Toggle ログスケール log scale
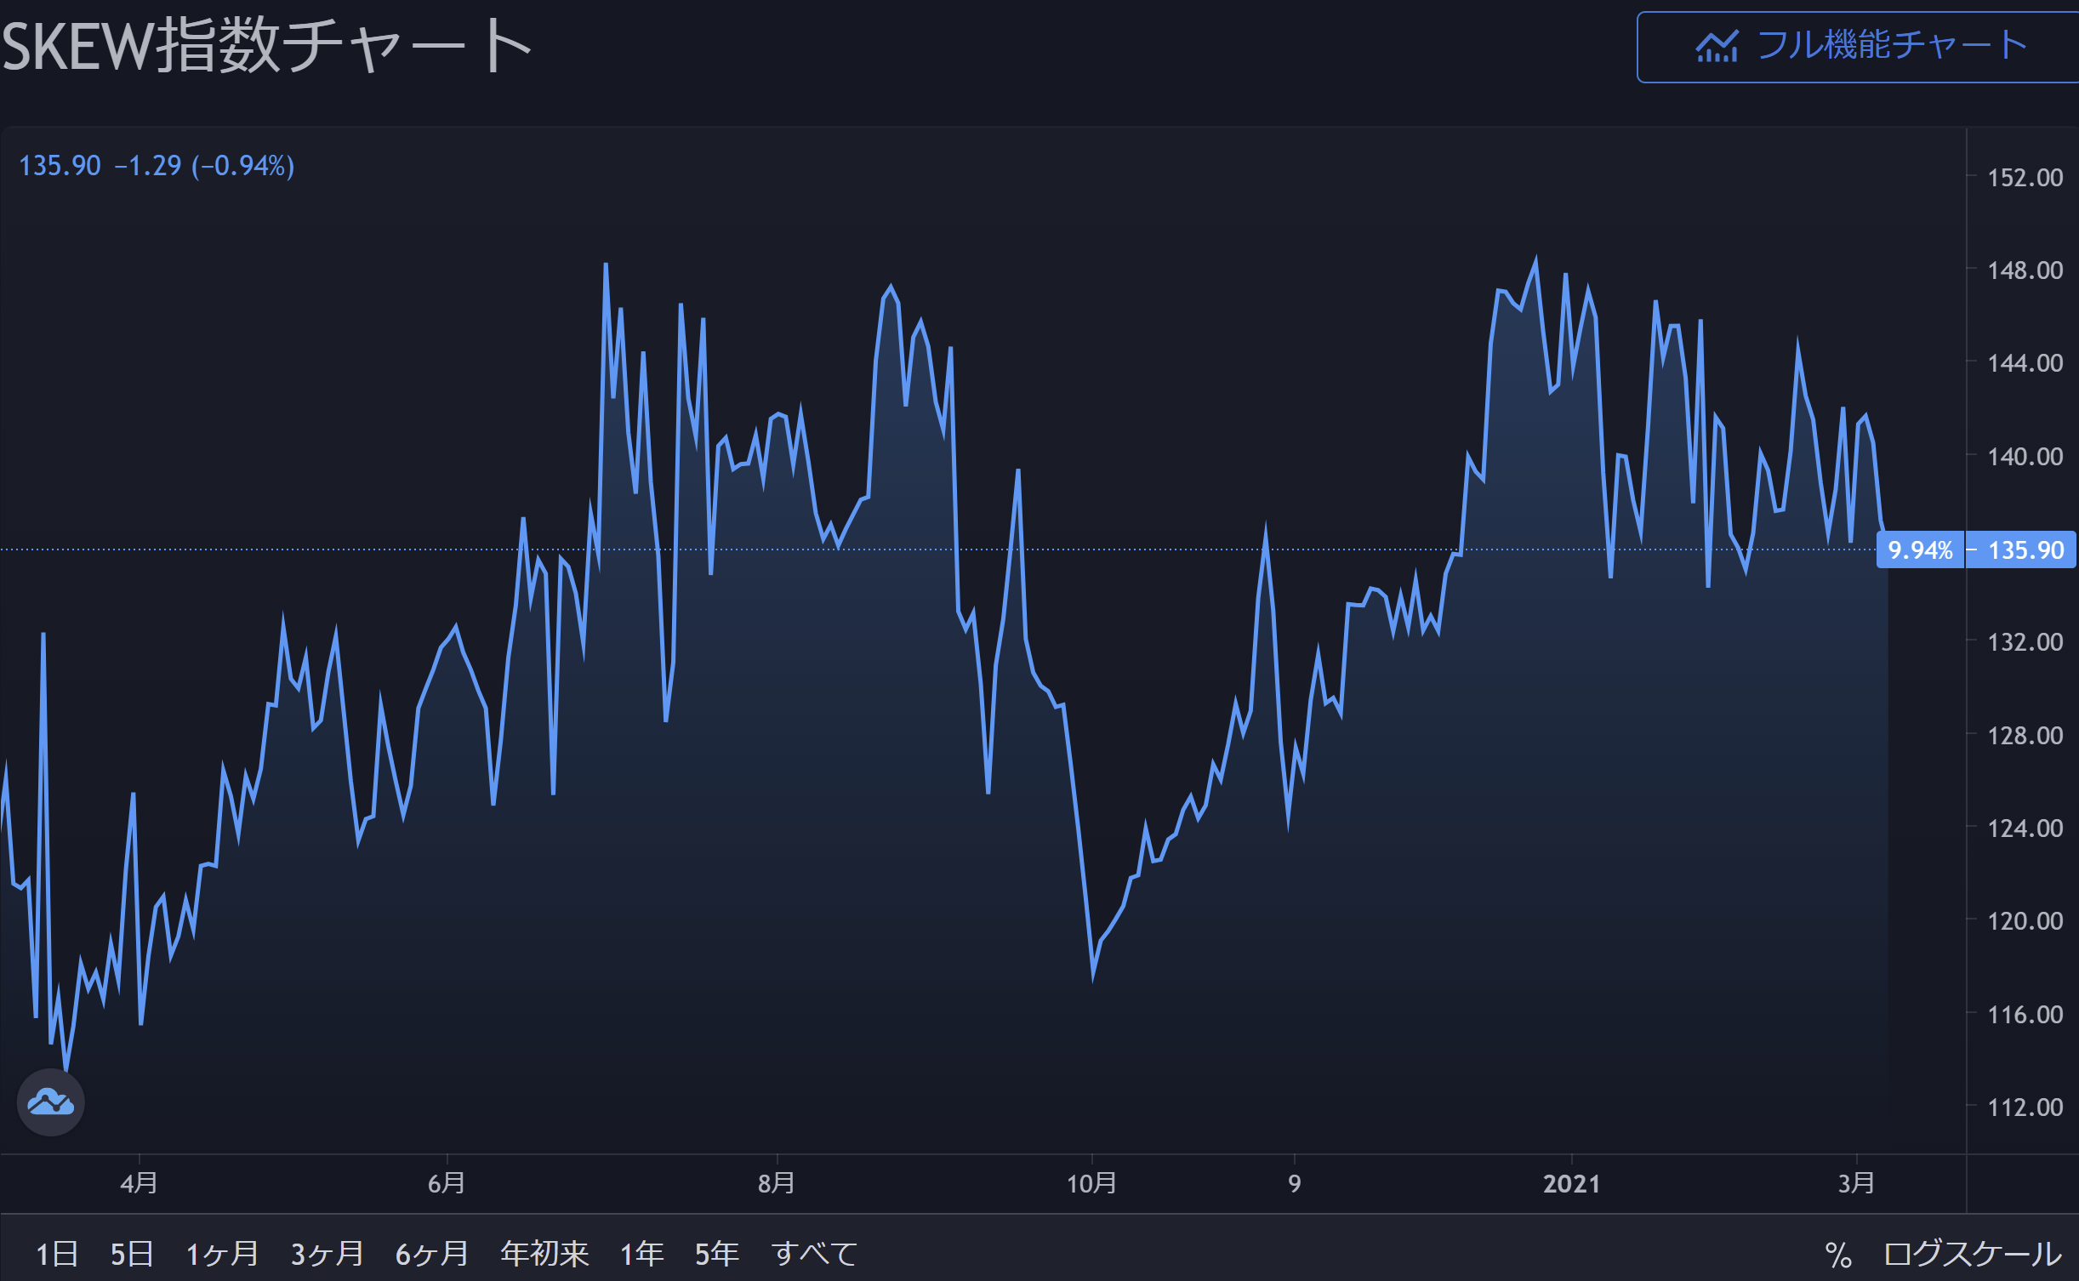This screenshot has height=1281, width=2079. click(x=1972, y=1254)
